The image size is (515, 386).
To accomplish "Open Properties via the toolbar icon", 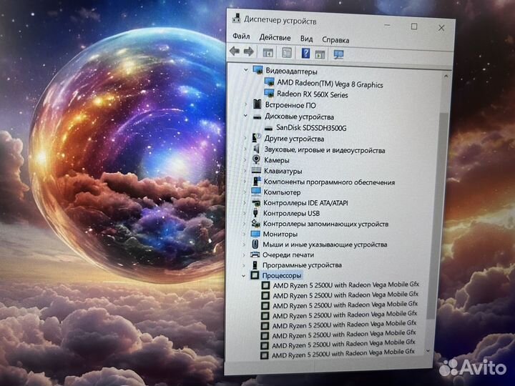I will click(x=286, y=53).
